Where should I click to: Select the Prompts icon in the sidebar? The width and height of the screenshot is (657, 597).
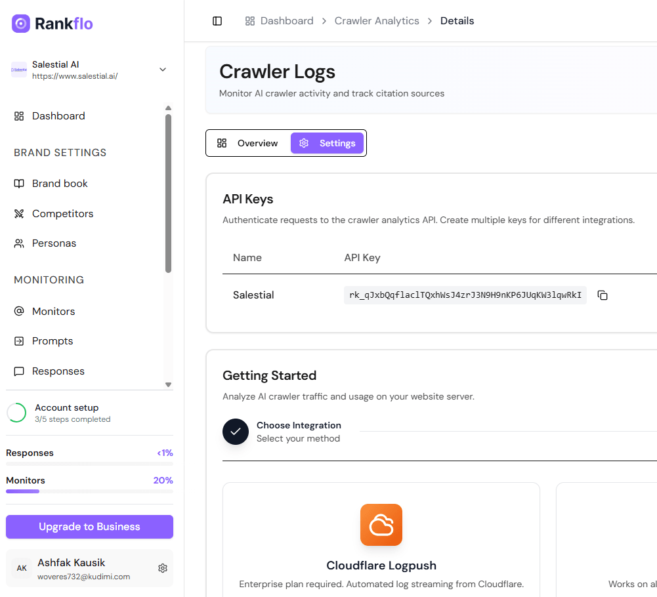pyautogui.click(x=20, y=340)
